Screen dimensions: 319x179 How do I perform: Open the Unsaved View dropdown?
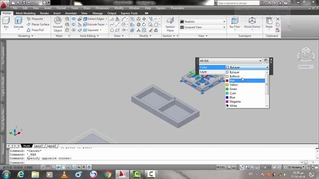(x=203, y=27)
